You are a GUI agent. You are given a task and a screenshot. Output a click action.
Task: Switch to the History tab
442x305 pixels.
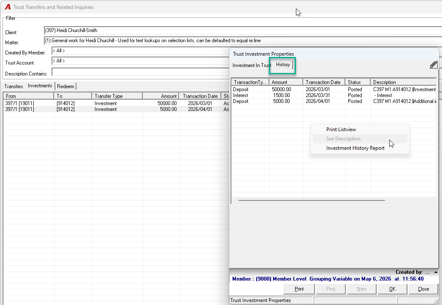click(283, 65)
